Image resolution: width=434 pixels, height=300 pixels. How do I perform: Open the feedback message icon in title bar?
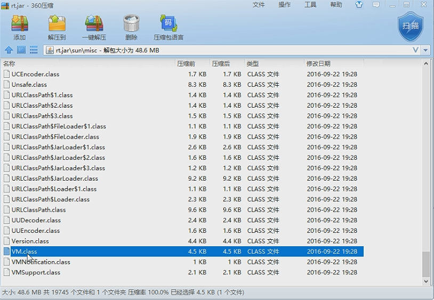click(376, 5)
